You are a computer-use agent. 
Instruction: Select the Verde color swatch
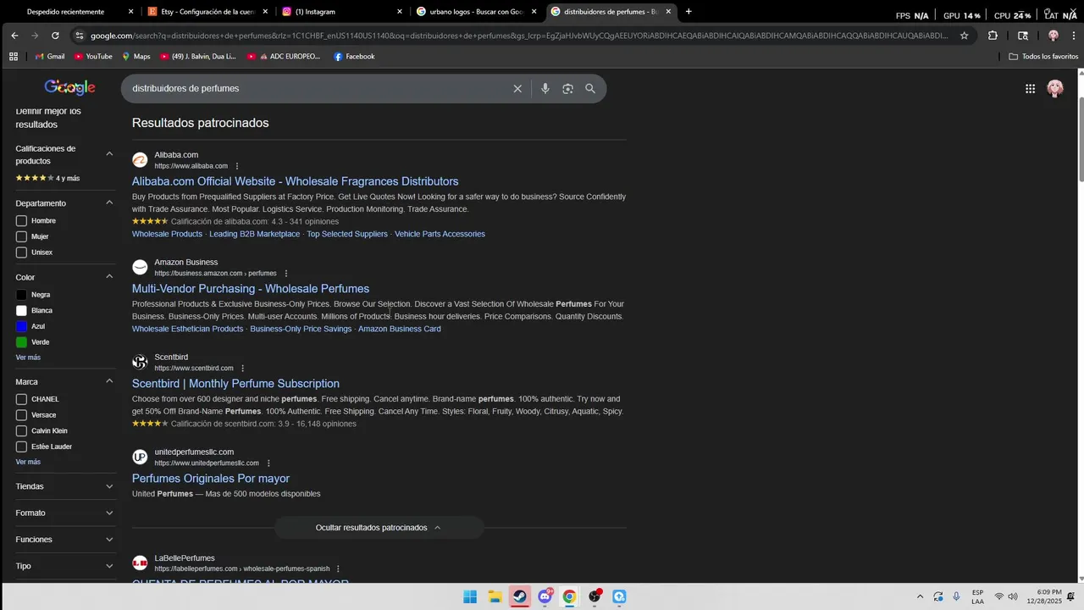21,342
